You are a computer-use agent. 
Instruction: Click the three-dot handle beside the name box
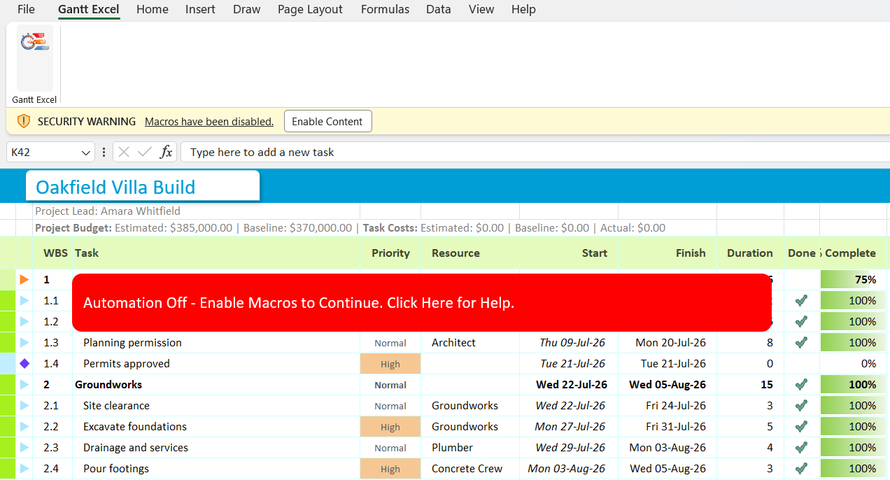tap(104, 152)
